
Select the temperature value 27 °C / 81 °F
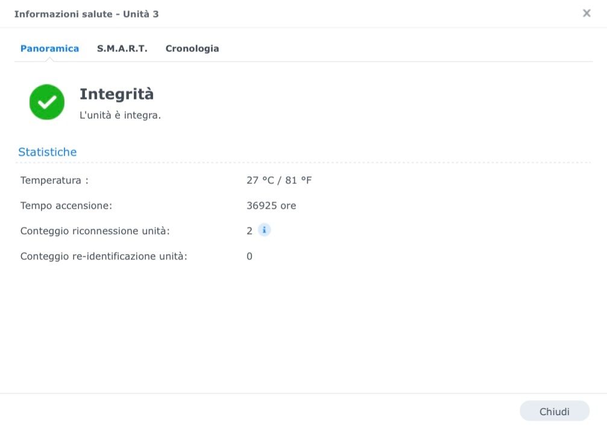tap(279, 180)
